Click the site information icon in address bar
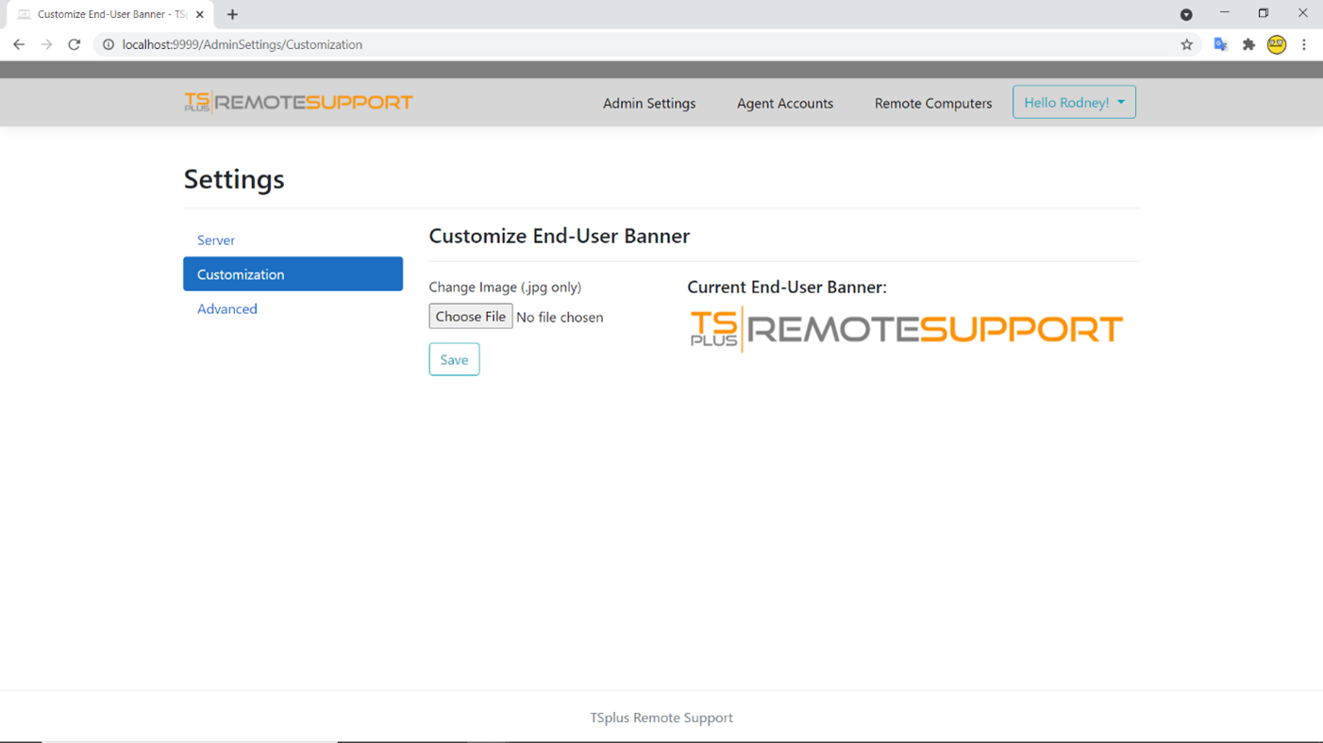Viewport: 1323px width, 743px height. [109, 44]
